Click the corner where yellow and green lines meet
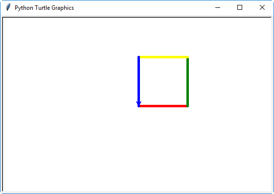 tap(188, 57)
